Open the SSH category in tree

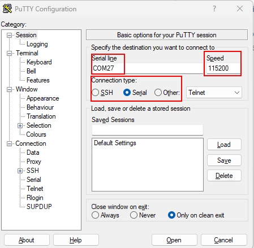point(33,171)
